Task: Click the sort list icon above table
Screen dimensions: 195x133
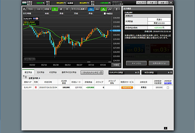Action: coord(25,77)
